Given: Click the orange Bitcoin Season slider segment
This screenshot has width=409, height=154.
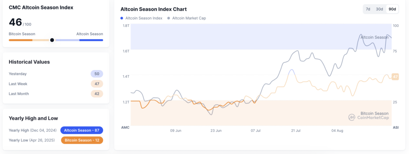Looking at the screenshot, I should [21, 40].
